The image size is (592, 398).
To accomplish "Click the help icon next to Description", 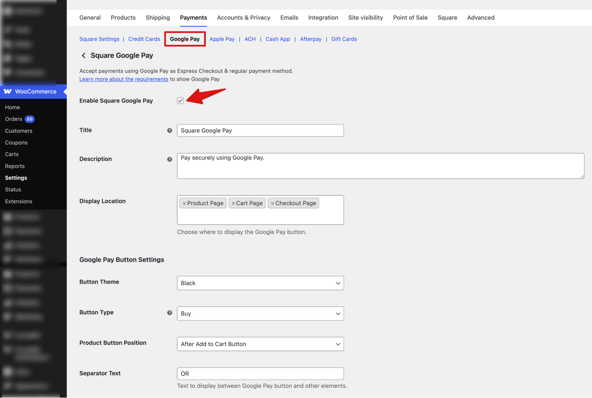I will [169, 159].
